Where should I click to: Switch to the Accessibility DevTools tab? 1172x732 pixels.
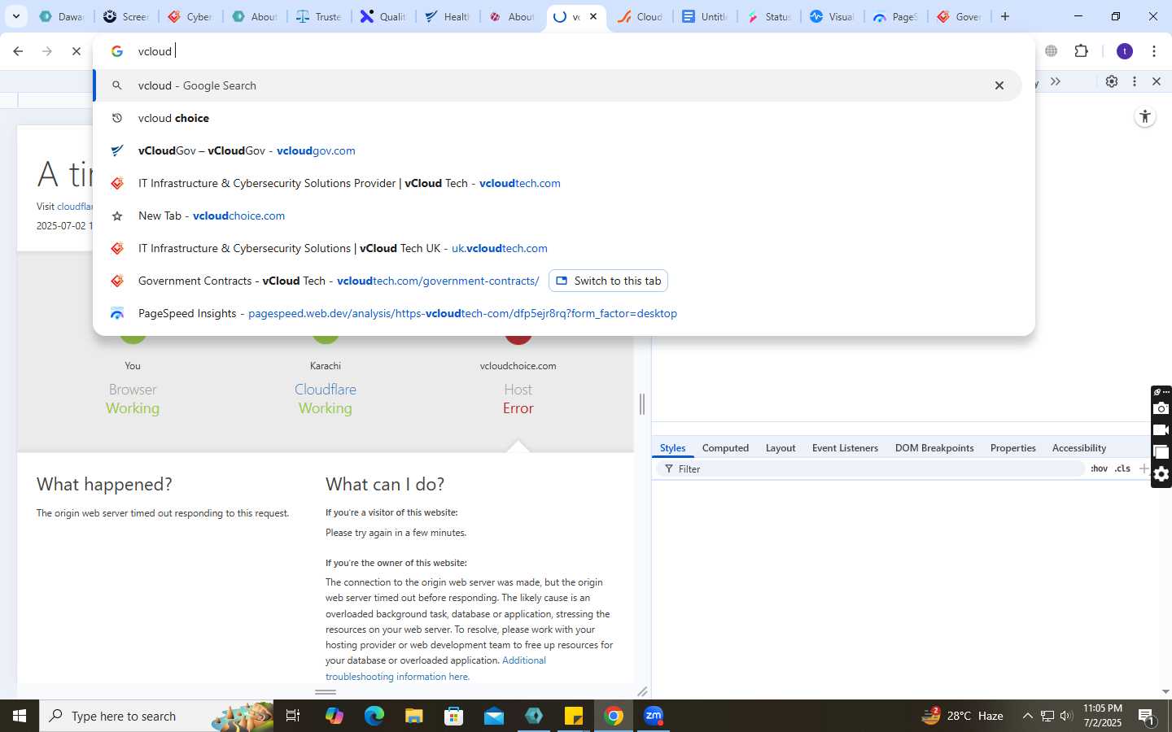(1078, 448)
